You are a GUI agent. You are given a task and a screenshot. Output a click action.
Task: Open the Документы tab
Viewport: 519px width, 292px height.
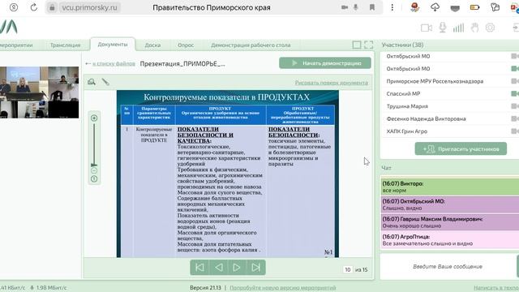tap(113, 45)
